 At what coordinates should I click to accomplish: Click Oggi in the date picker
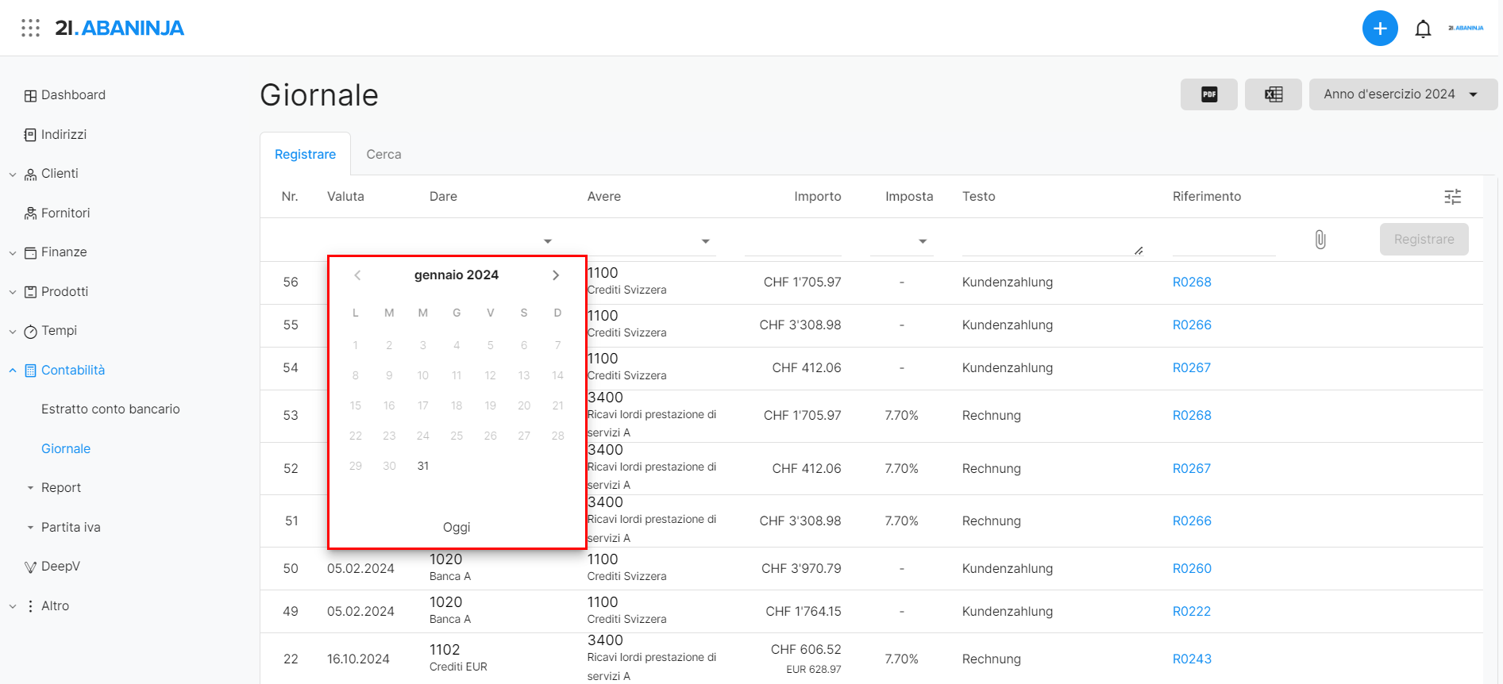[x=457, y=528]
